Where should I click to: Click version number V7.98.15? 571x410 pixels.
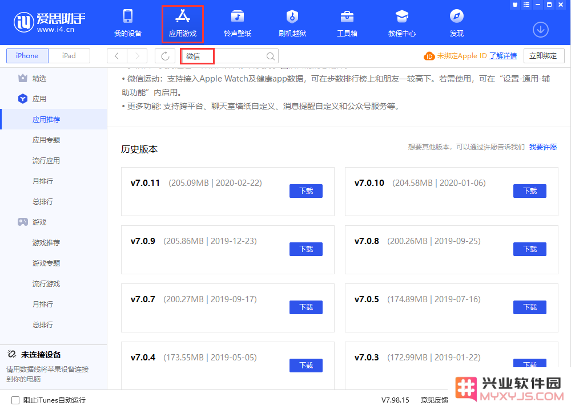coord(395,400)
